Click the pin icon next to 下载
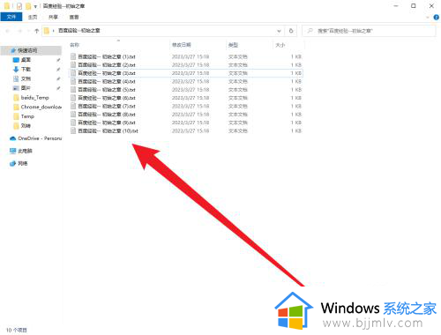This screenshot has height=335, width=441. pos(58,70)
